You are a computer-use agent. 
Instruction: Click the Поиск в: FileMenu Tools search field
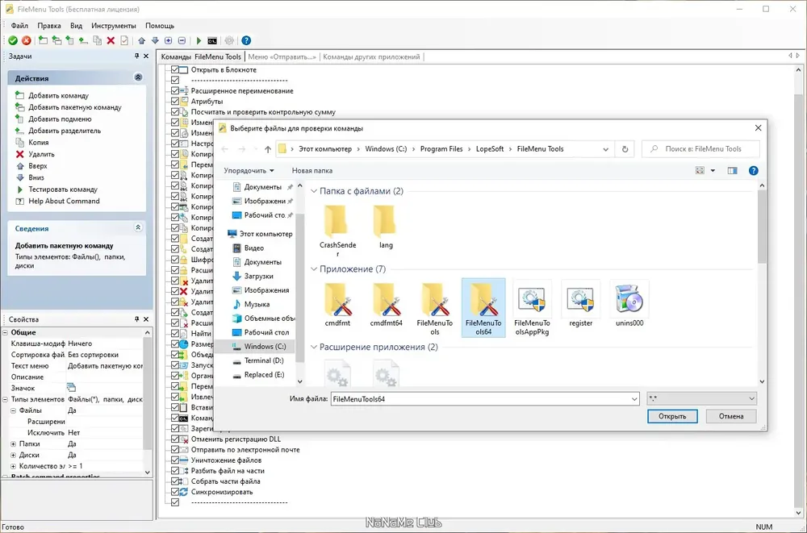[x=700, y=149]
